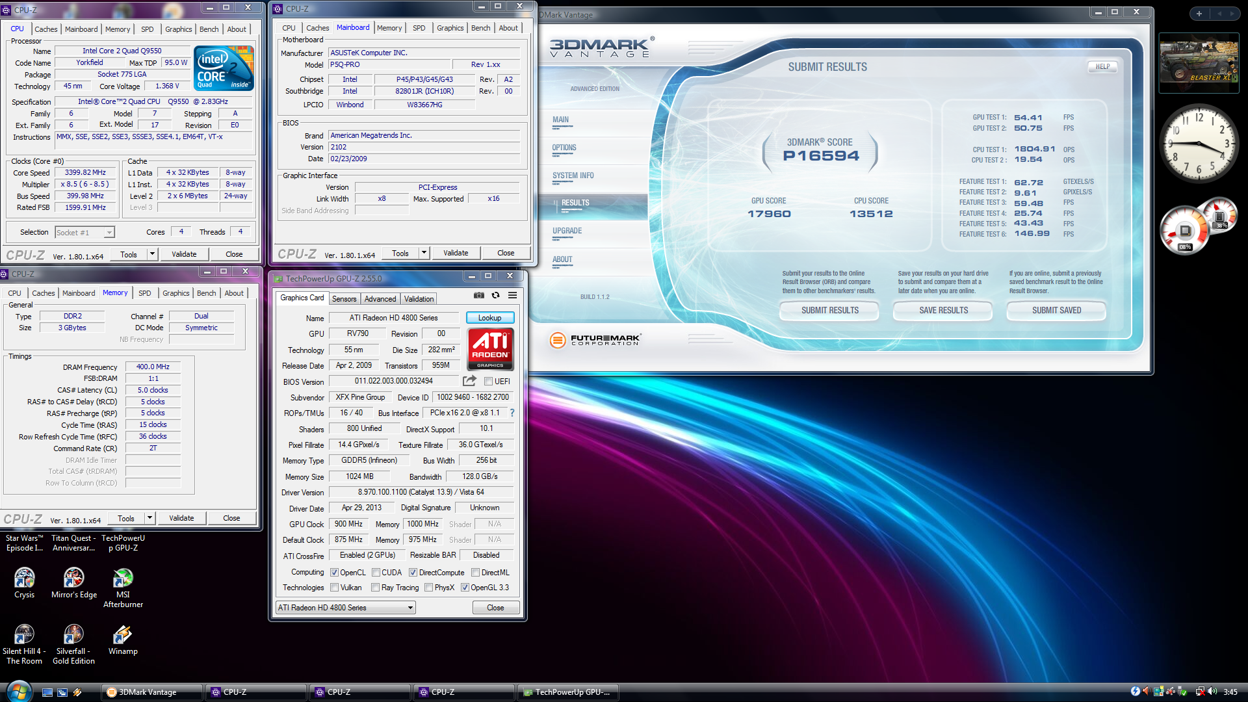This screenshot has height=702, width=1248.
Task: Click the switch between windows quick launch icon
Action: pos(62,692)
